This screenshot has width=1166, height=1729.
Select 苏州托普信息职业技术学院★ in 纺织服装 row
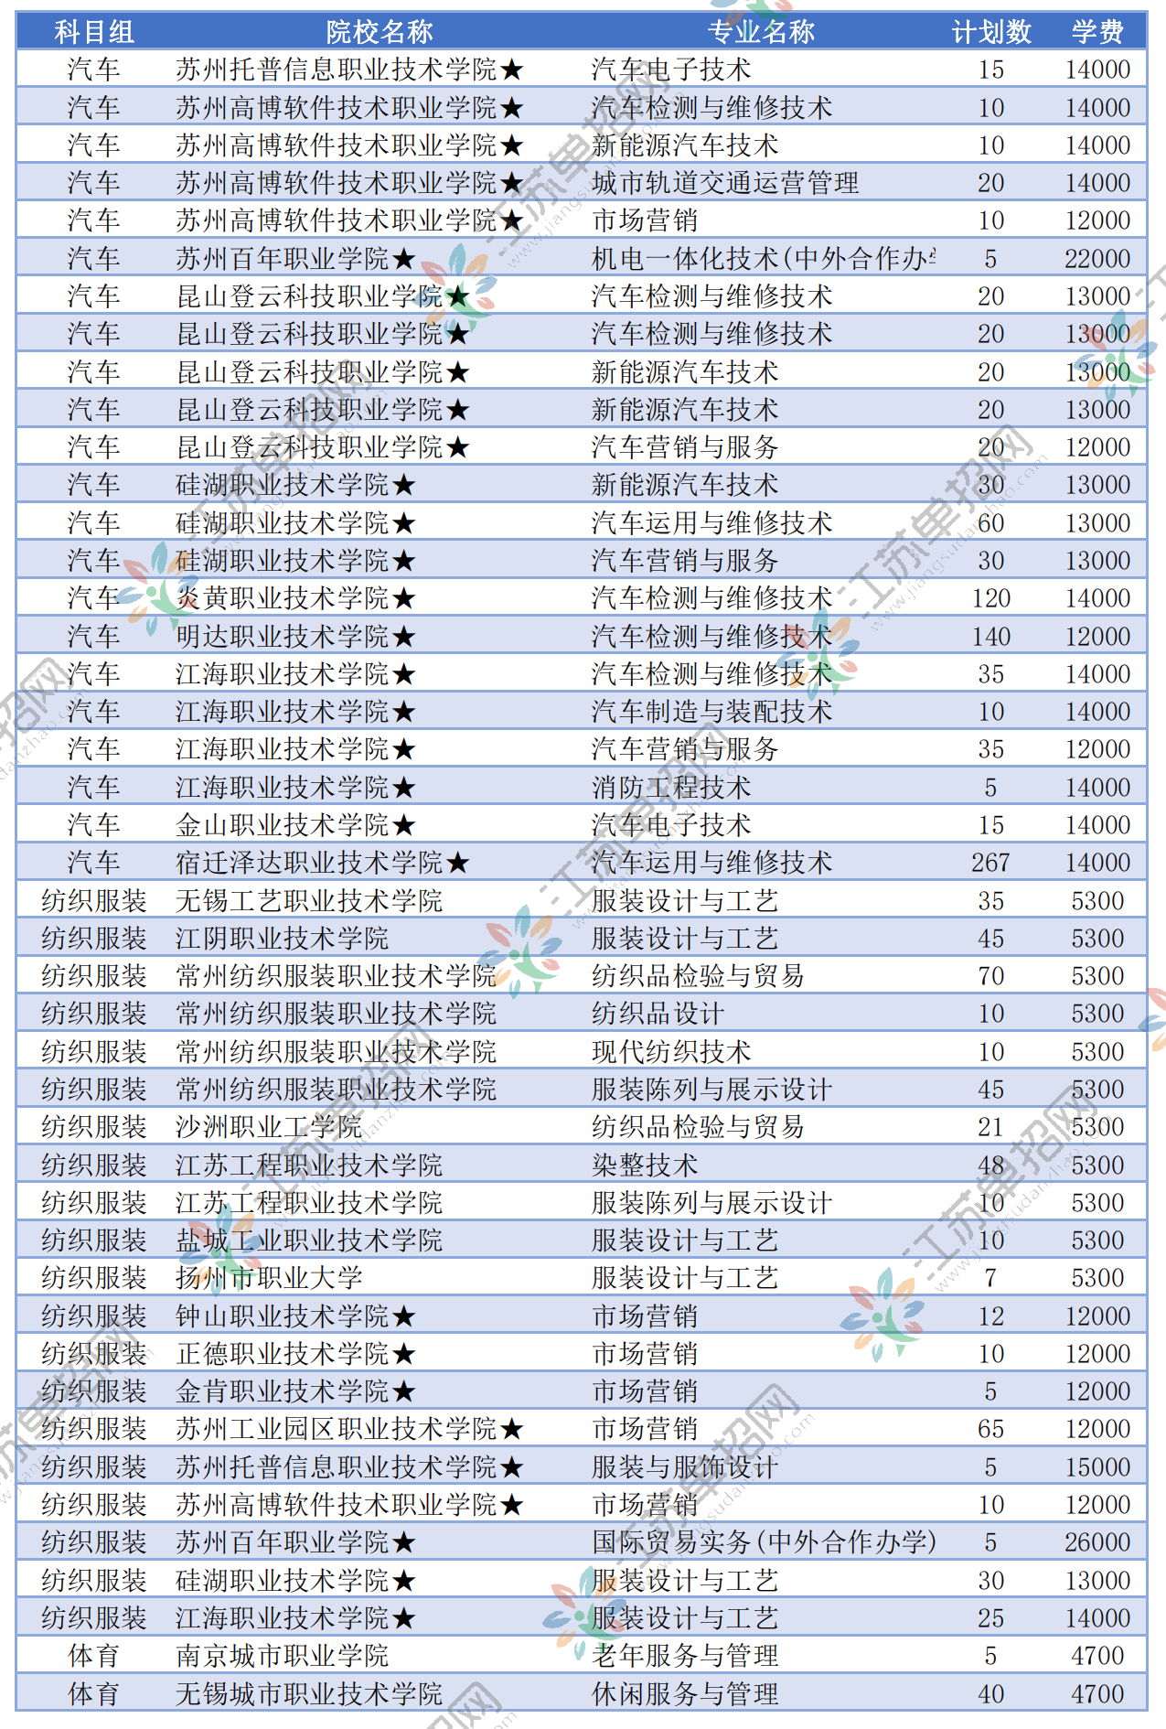[x=349, y=1467]
